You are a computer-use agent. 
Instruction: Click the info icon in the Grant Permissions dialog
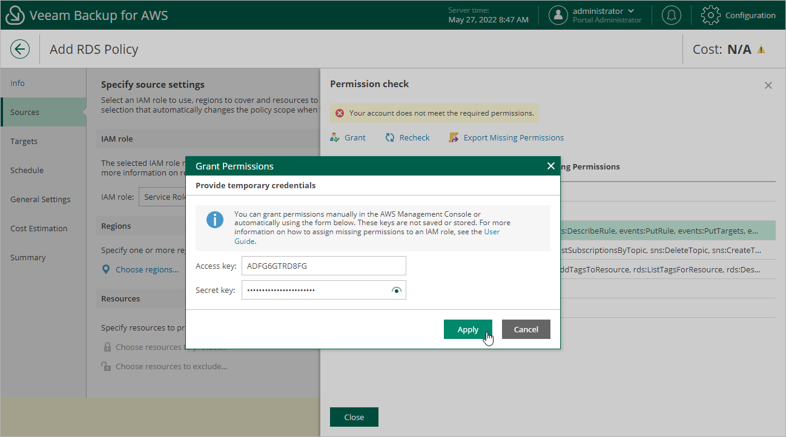(215, 220)
